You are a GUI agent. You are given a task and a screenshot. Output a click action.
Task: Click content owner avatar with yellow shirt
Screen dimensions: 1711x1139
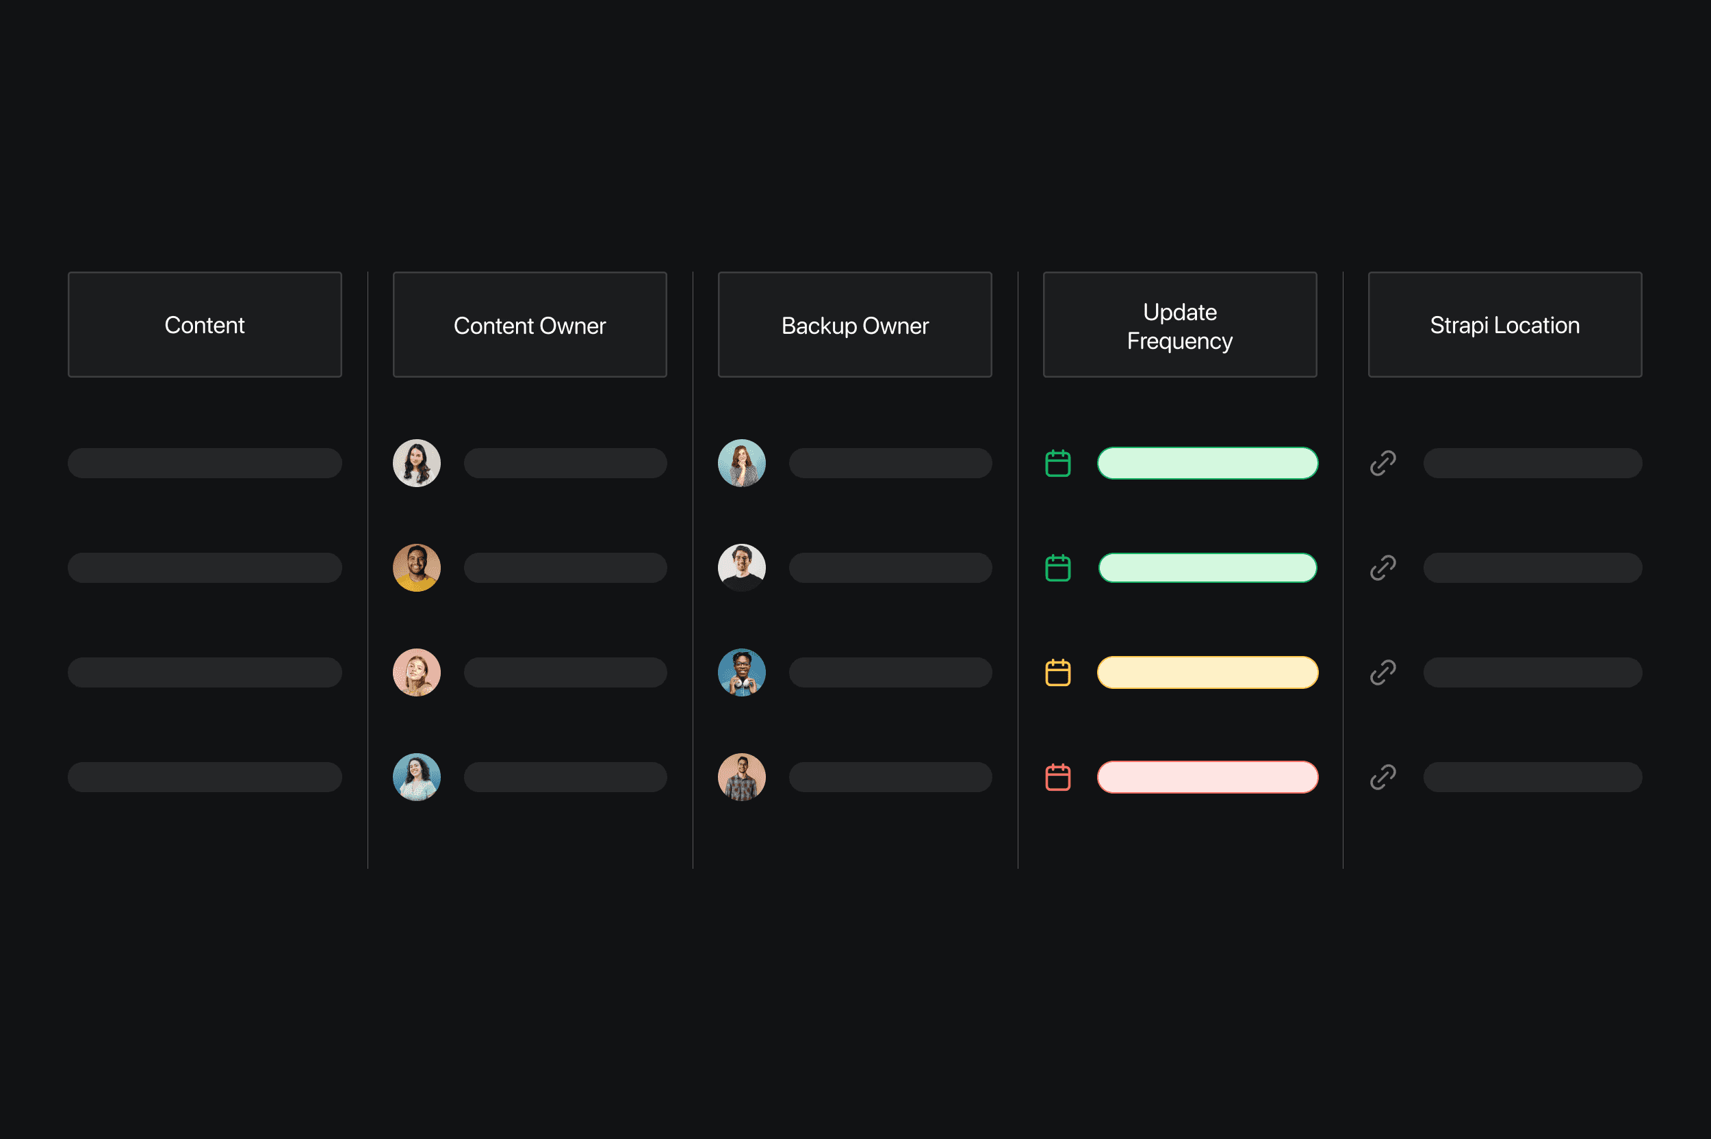[x=417, y=568]
